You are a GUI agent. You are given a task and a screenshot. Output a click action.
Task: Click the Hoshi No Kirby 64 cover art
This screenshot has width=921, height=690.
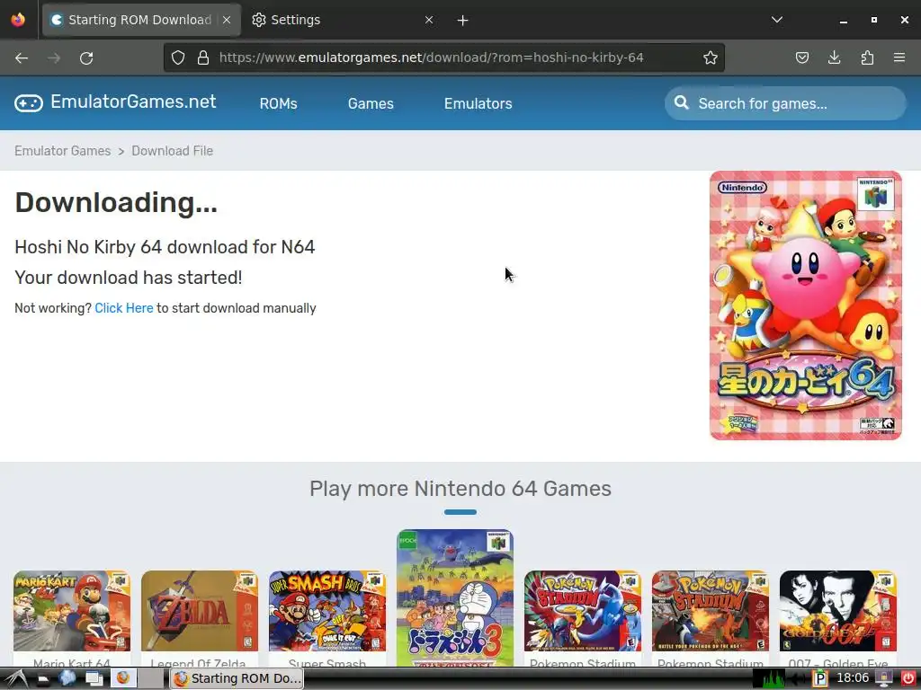coord(805,305)
